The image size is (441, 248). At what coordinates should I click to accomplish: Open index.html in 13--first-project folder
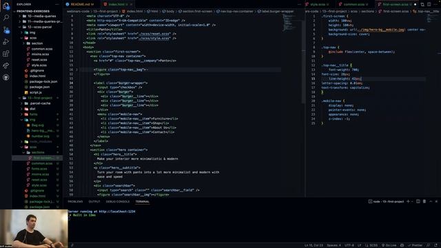[37, 196]
